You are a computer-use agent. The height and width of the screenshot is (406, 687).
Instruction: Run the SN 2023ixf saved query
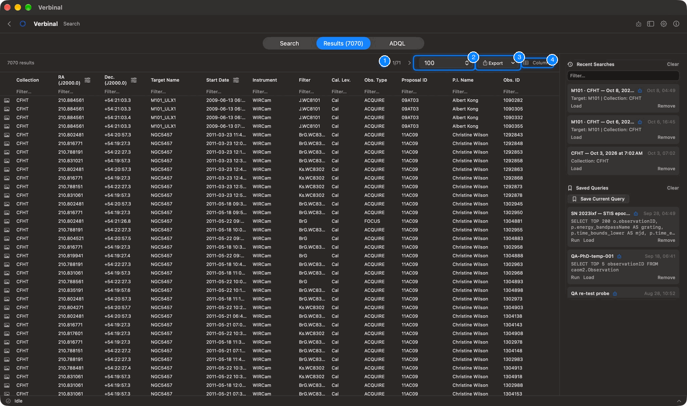point(575,241)
